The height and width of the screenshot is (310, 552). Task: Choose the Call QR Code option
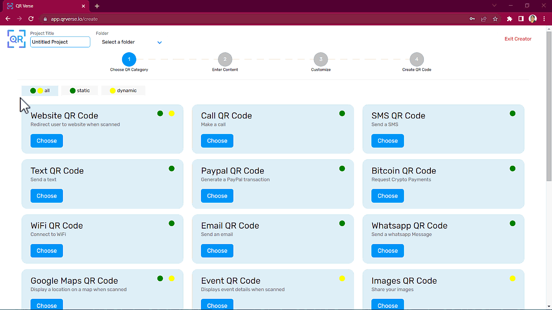(217, 141)
